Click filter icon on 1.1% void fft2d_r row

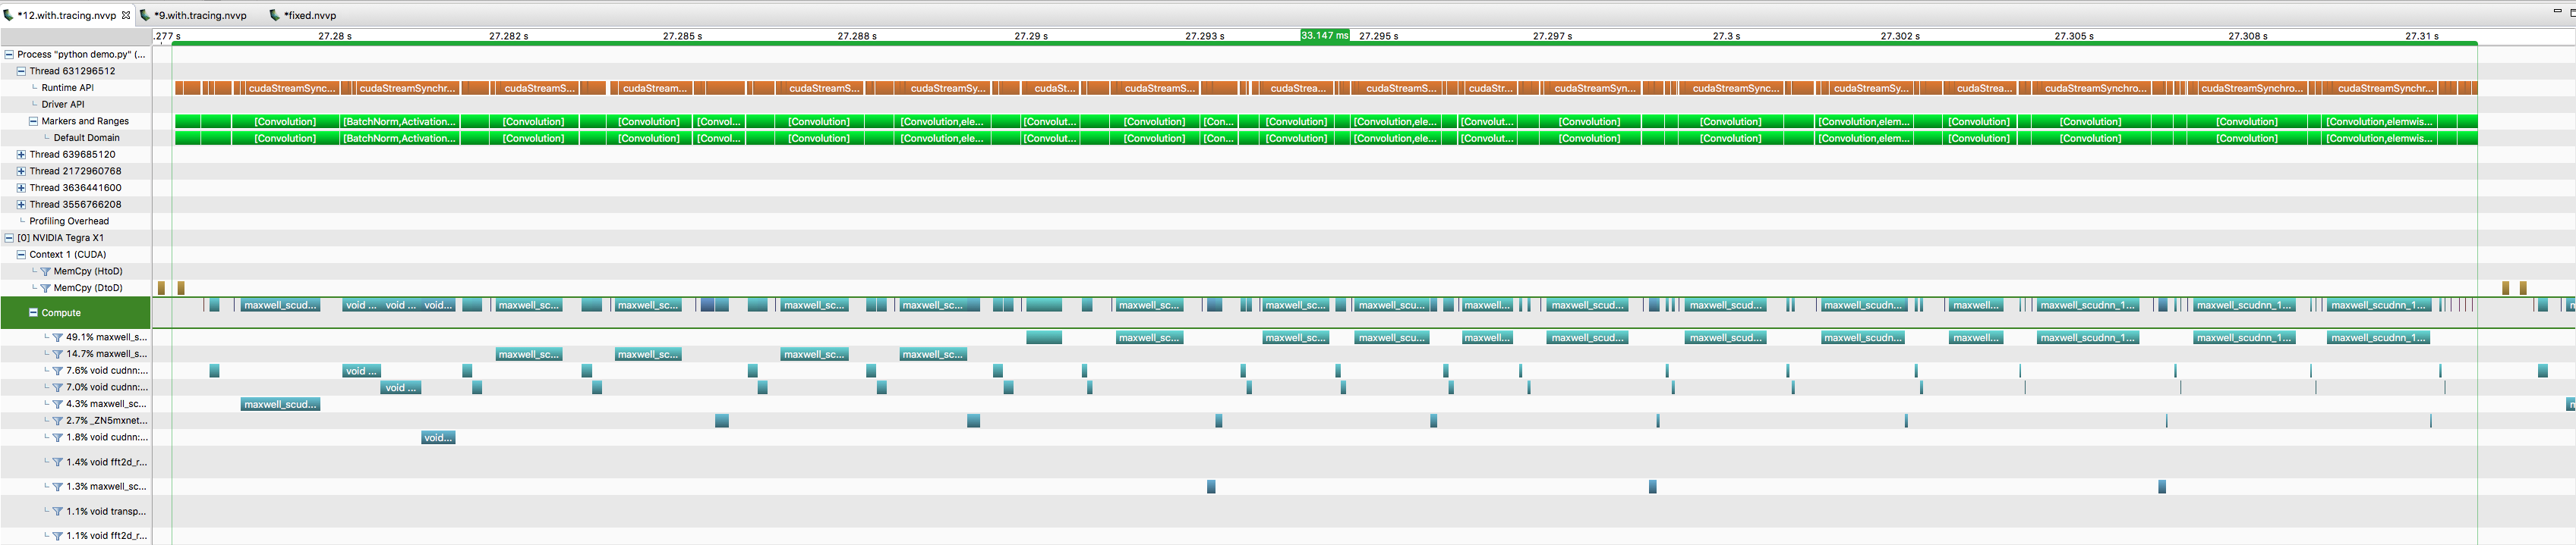pyautogui.click(x=57, y=536)
